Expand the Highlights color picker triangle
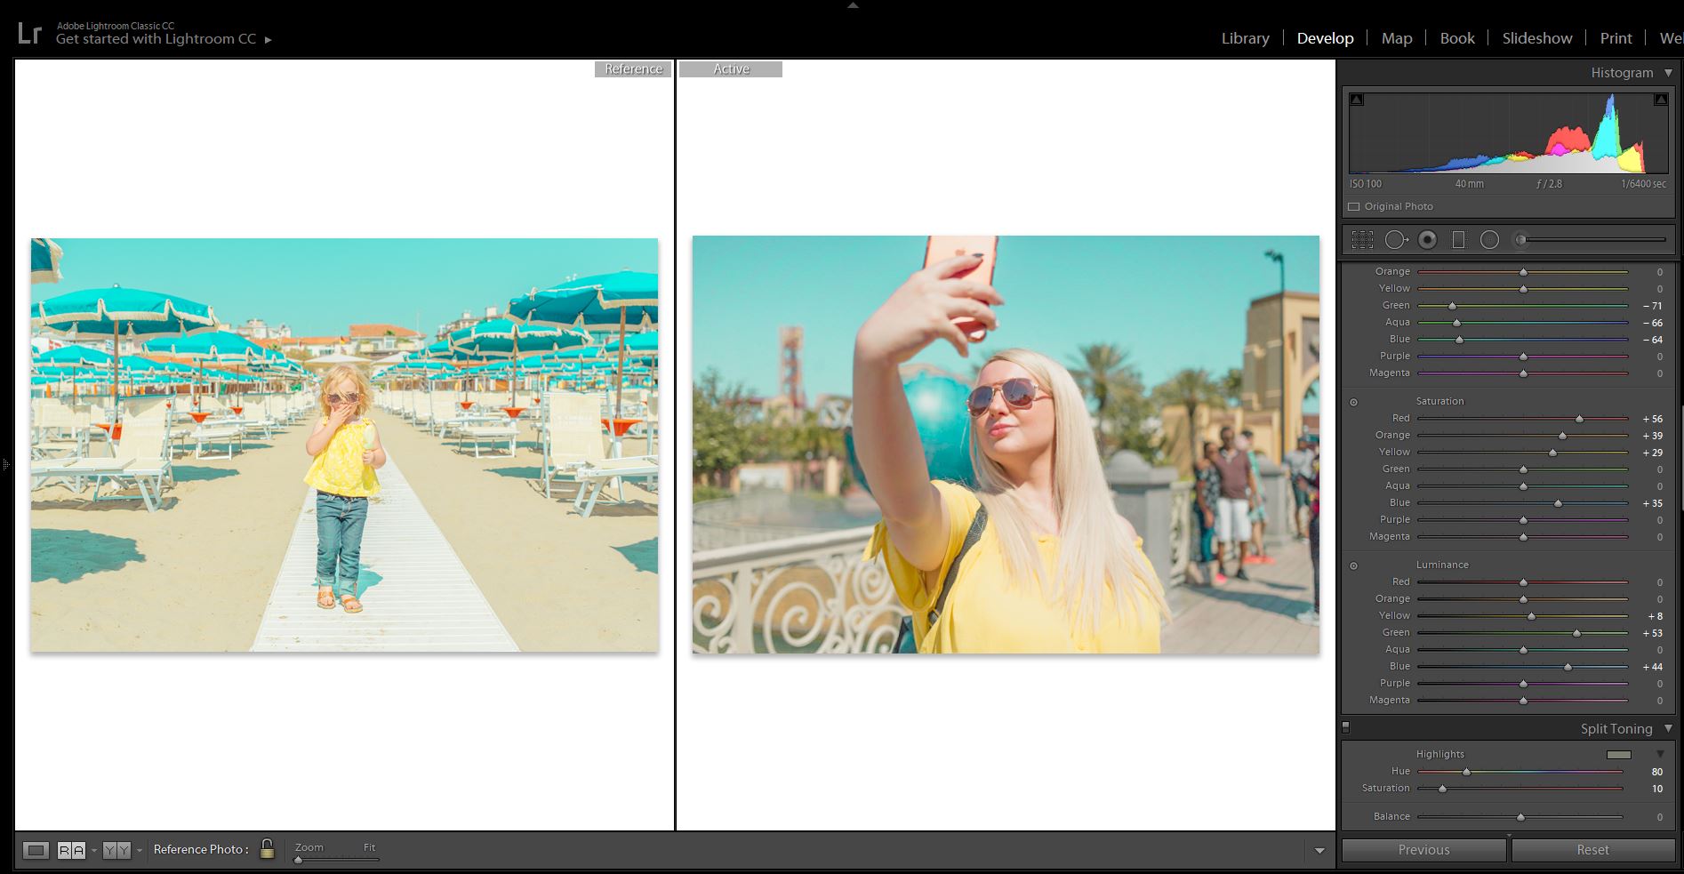1684x874 pixels. [1660, 754]
